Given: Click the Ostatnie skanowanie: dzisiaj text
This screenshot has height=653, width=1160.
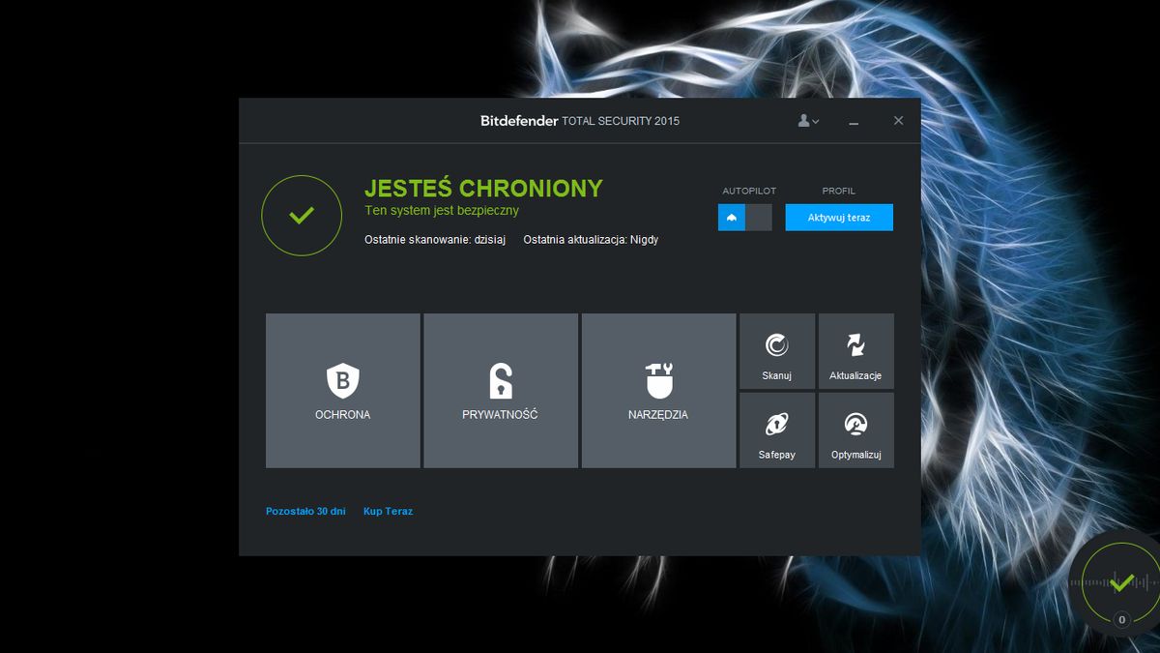Looking at the screenshot, I should (436, 239).
